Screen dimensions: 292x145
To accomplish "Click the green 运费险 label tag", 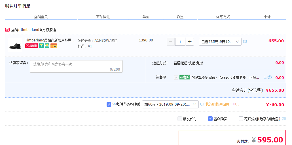I will coord(185,77).
